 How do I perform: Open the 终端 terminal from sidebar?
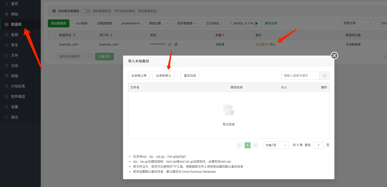point(14,76)
